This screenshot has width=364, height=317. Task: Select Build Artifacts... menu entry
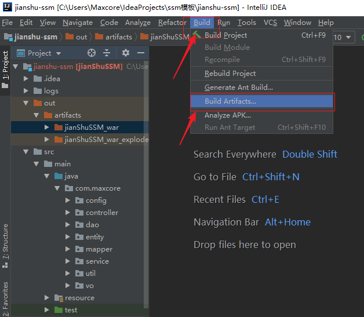tap(261, 101)
